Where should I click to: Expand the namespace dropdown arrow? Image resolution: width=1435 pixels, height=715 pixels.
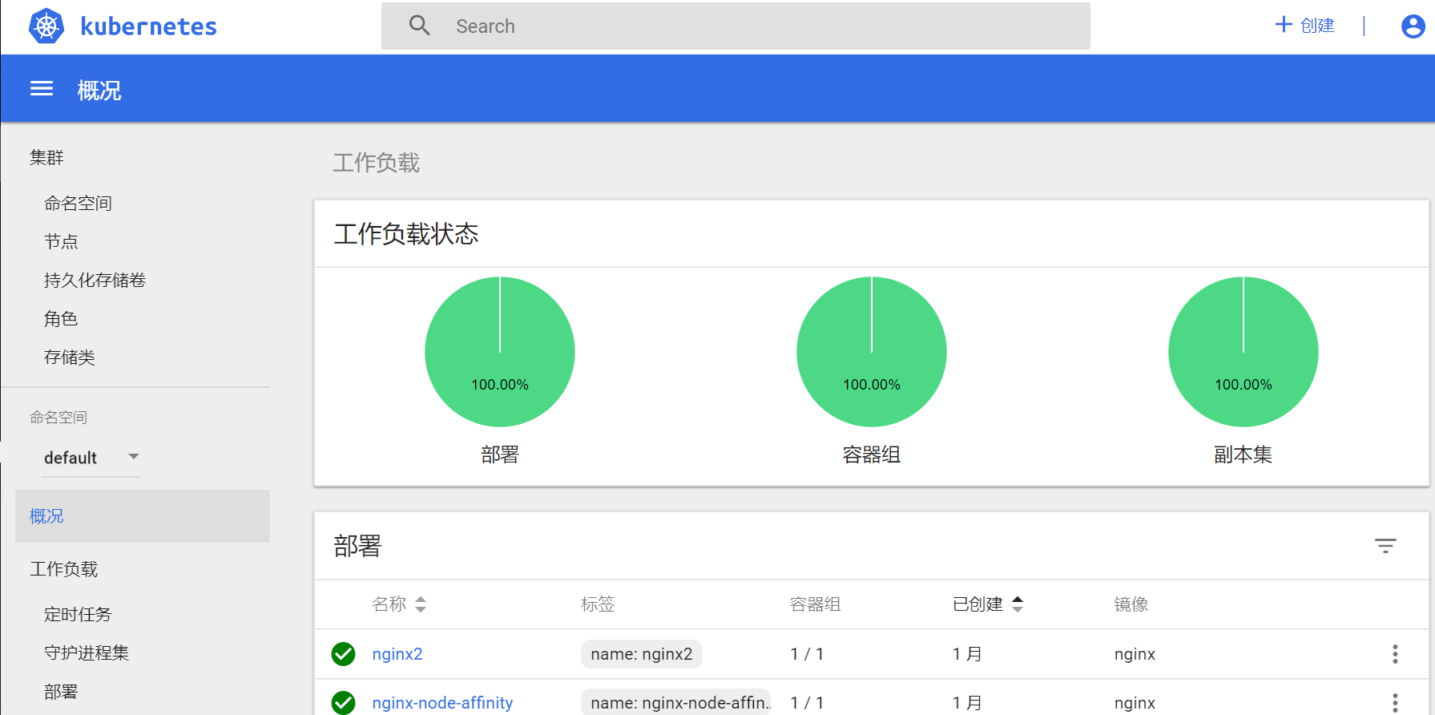pyautogui.click(x=134, y=456)
